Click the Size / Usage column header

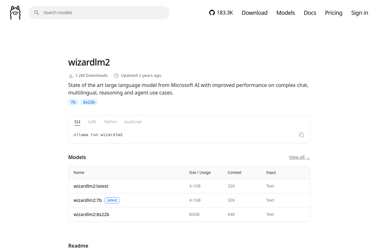tap(200, 173)
